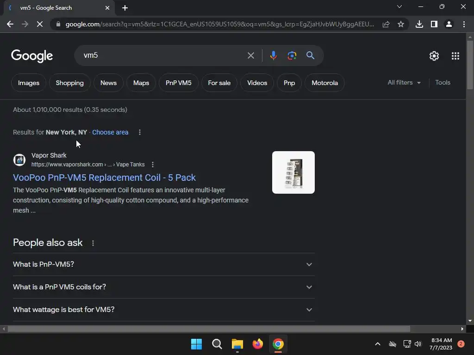Image resolution: width=474 pixels, height=355 pixels.
Task: Open the All filters dropdown
Action: (404, 82)
